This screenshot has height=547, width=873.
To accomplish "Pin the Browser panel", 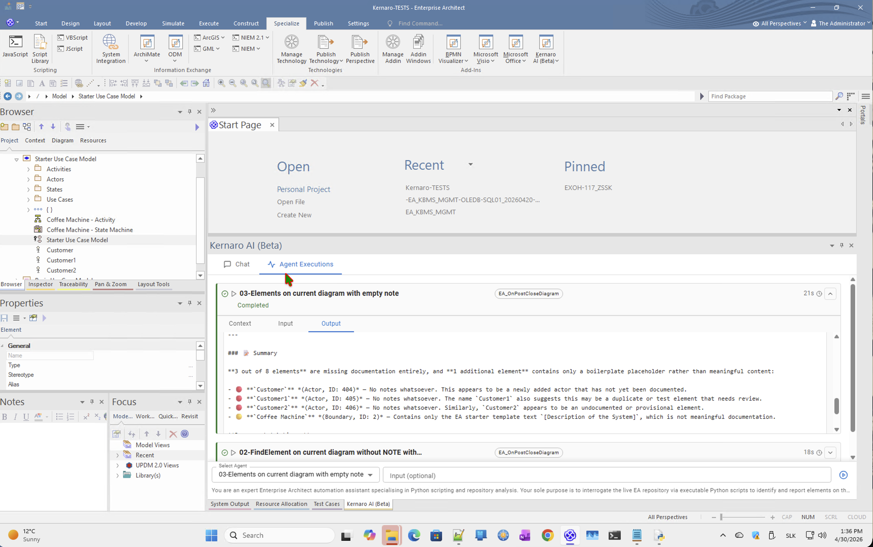I will 189,112.
